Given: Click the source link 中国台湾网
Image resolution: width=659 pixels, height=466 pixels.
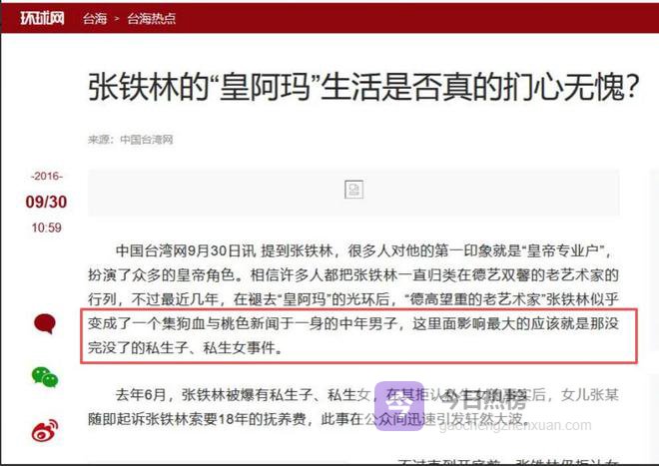Looking at the screenshot, I should tap(147, 140).
